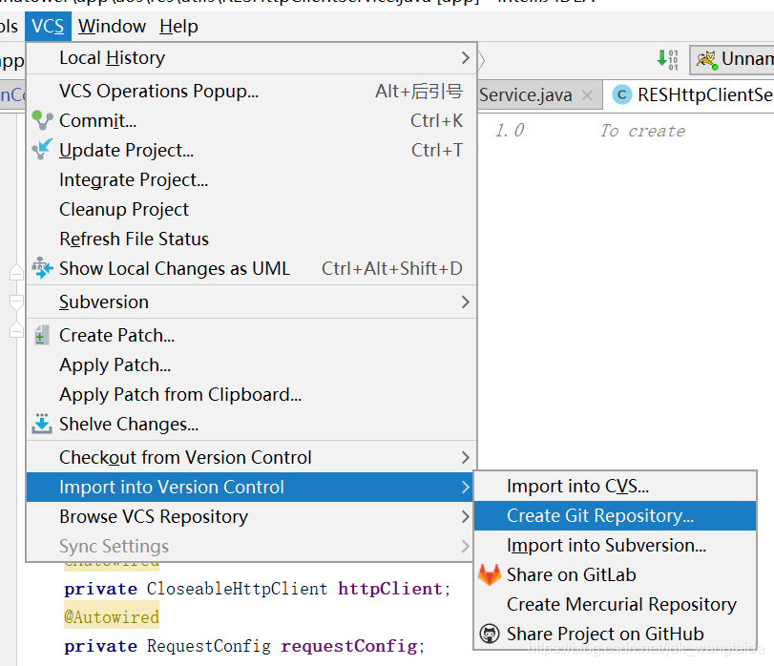Click Refresh File Status
The image size is (774, 666).
(251, 239)
